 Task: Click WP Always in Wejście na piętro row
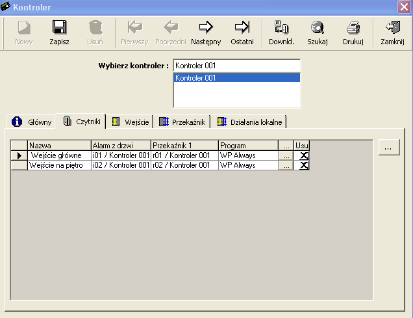pyautogui.click(x=248, y=165)
